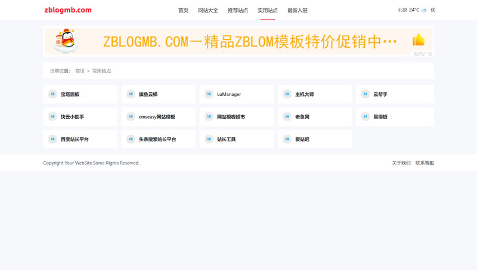Viewport: 477px width, 270px height.
Task: Open the 老鱼网 site link
Action: [x=302, y=117]
